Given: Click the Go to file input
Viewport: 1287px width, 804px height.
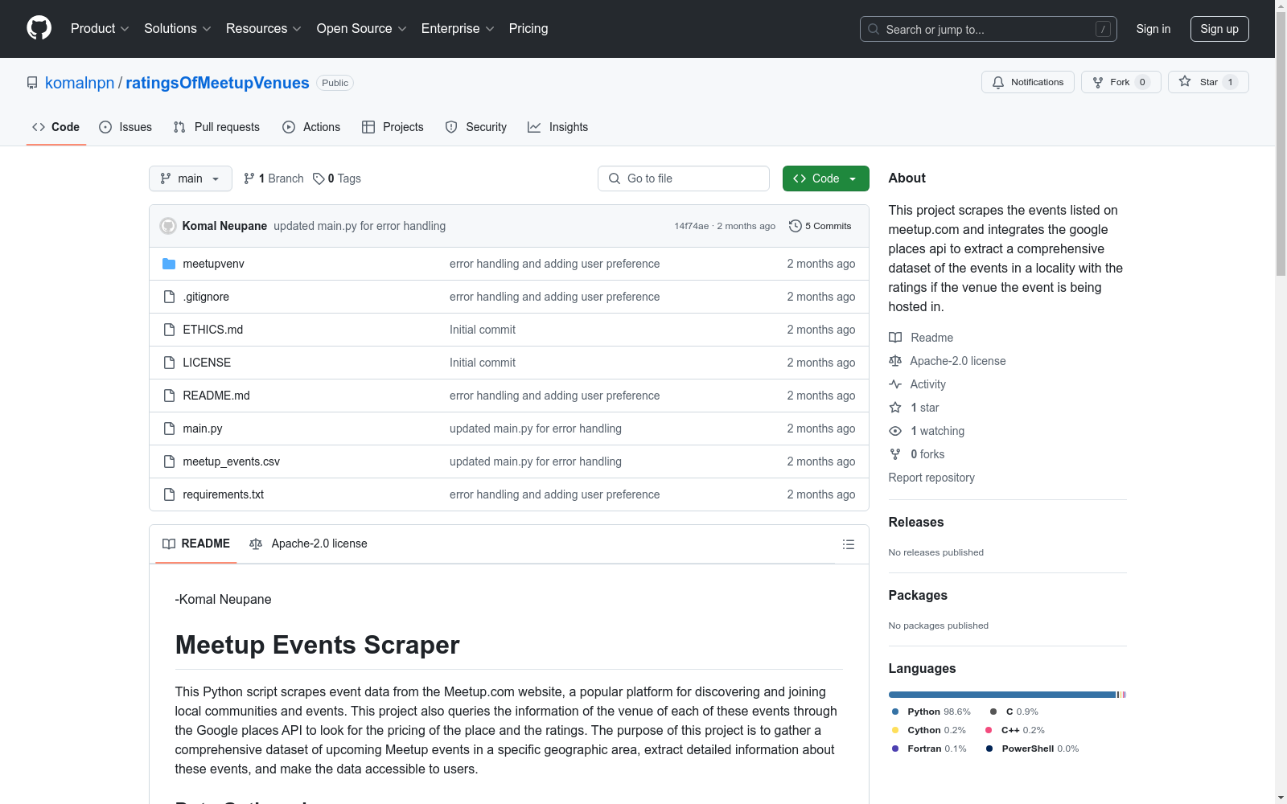Looking at the screenshot, I should pyautogui.click(x=684, y=178).
